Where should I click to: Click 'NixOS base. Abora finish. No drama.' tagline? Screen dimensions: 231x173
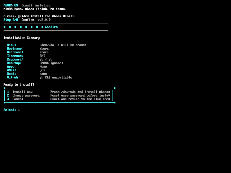(x=35, y=9)
